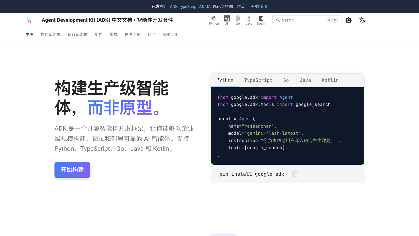Click the 开始构建 button

pos(72,170)
